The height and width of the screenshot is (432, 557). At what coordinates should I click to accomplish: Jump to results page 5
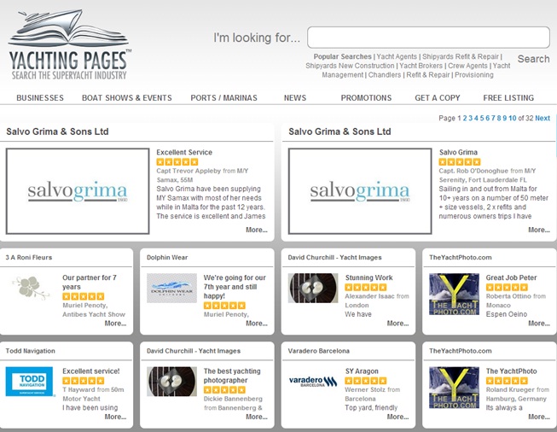tap(482, 118)
